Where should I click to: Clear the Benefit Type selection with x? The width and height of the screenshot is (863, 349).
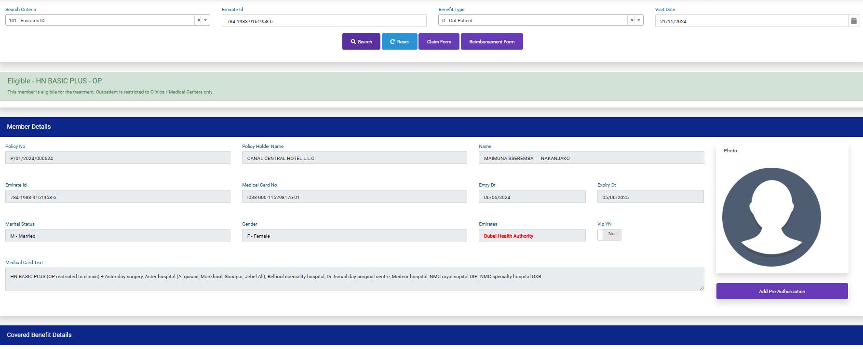click(x=632, y=20)
